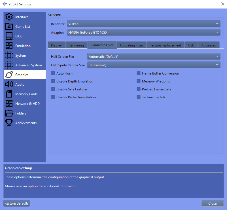Toggle Disable Safe Features checkbox
This screenshot has width=227, height=210.
53,89
